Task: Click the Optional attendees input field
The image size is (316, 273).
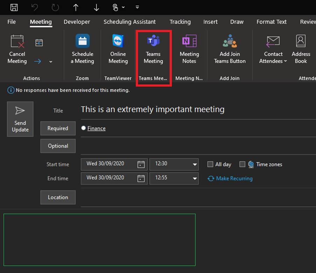Action: point(198,146)
